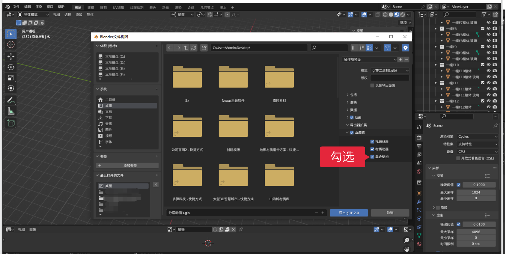
Task: Switch to the 建模 workspace tab
Action: [91, 7]
